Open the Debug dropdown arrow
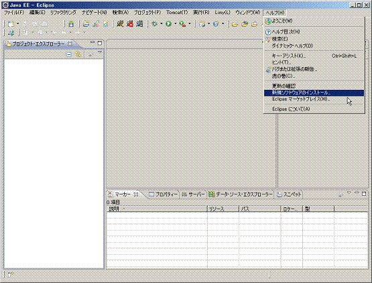 pyautogui.click(x=162, y=23)
